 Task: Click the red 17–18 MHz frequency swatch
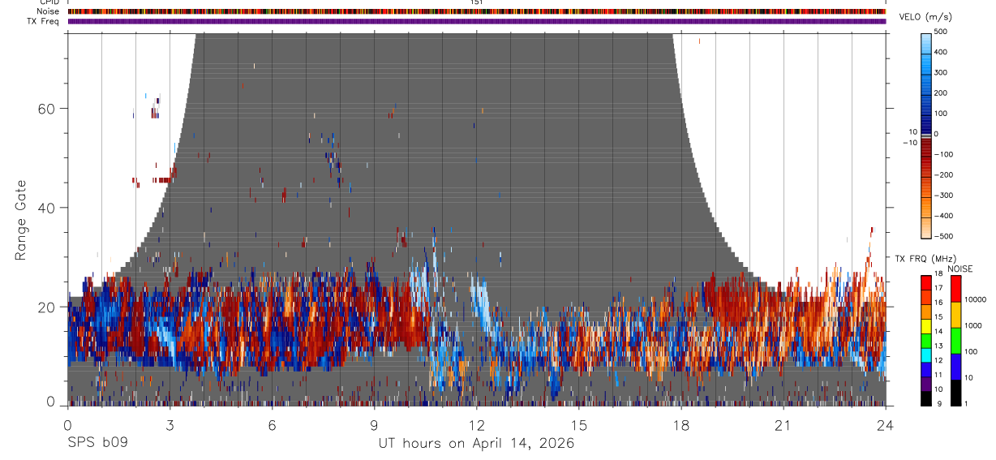[x=925, y=283]
